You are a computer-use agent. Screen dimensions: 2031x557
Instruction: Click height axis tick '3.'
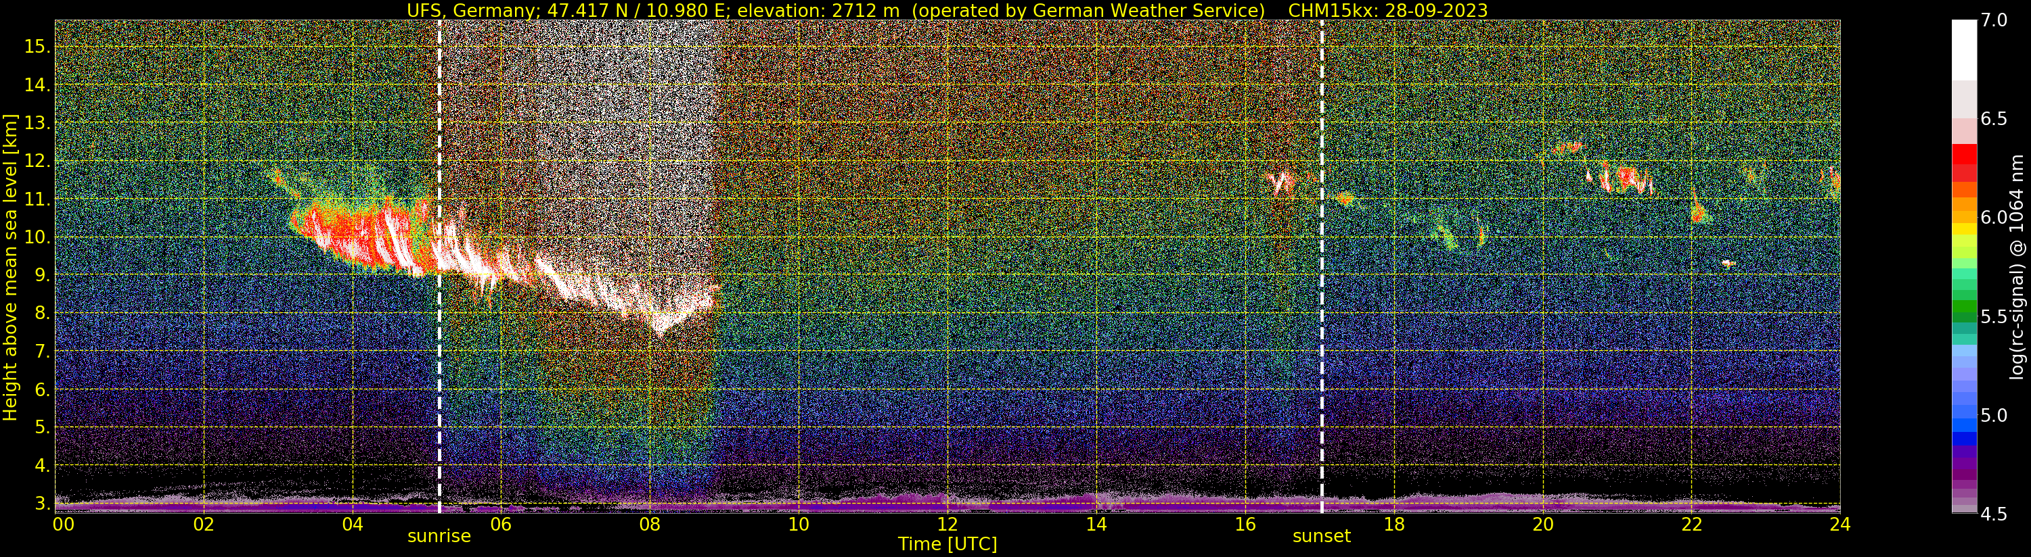point(42,504)
